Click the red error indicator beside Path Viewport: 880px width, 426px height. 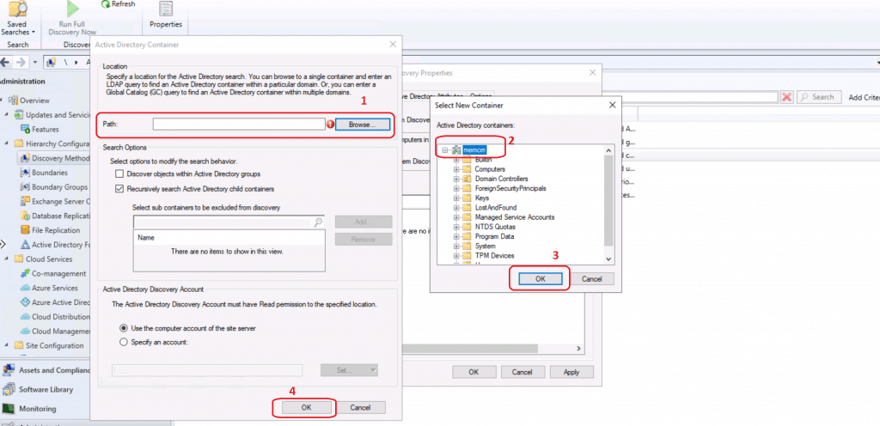(330, 125)
